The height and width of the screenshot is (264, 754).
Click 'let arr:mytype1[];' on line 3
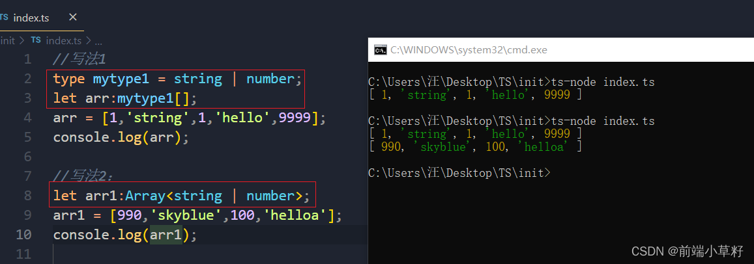(125, 98)
